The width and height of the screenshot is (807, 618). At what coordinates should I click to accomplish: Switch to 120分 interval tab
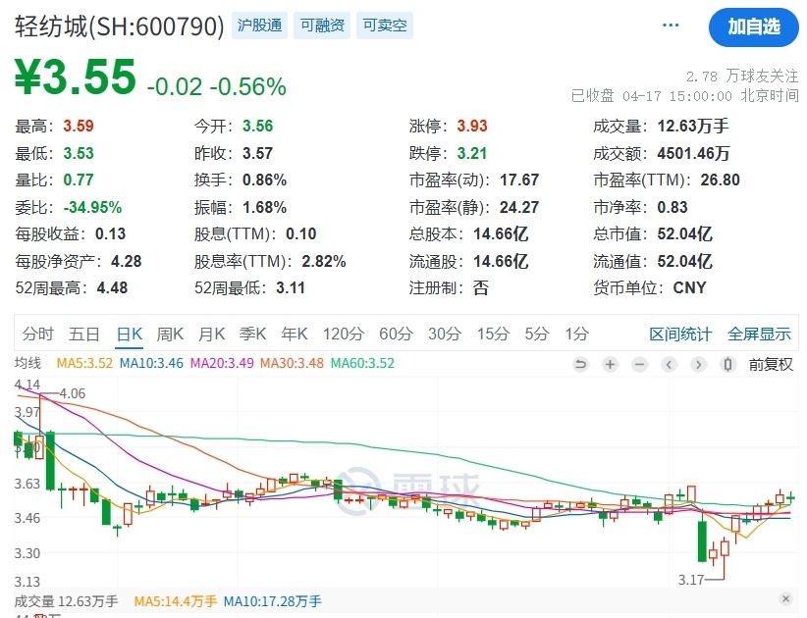pos(344,335)
